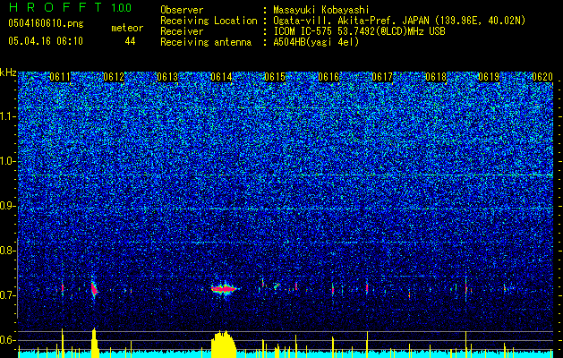Click the meteor count value 44
The height and width of the screenshot is (358, 563).
coord(130,41)
